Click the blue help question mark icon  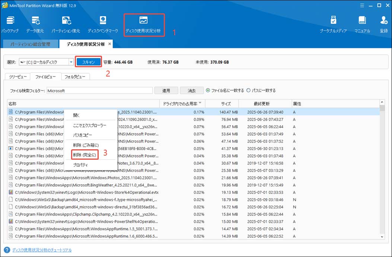7,250
